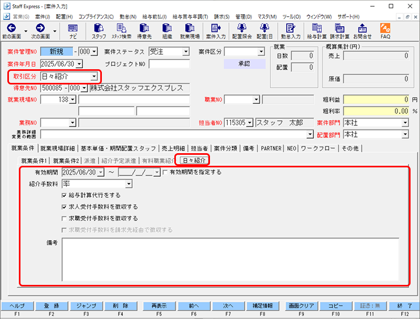
Task: Open the 案件年月日 date dropdown
Action: (79, 64)
